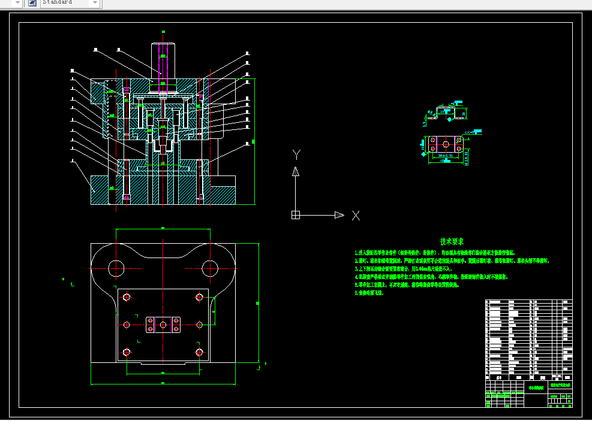This screenshot has width=592, height=421.
Task: Click the UCS origin square marker
Action: (x=296, y=215)
